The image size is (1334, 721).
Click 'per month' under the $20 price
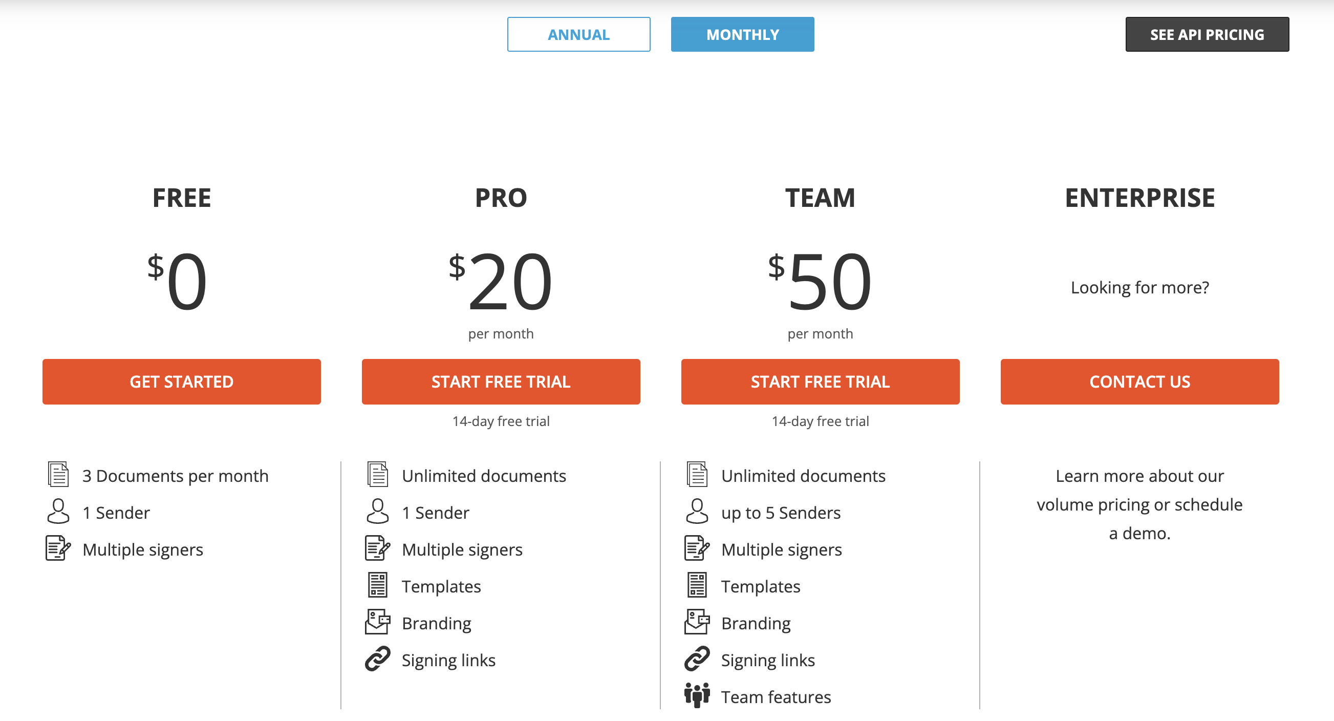[x=501, y=333]
